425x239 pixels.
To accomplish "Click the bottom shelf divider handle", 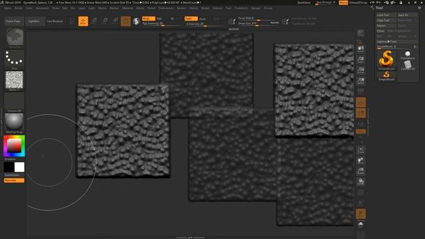I will (x=191, y=238).
